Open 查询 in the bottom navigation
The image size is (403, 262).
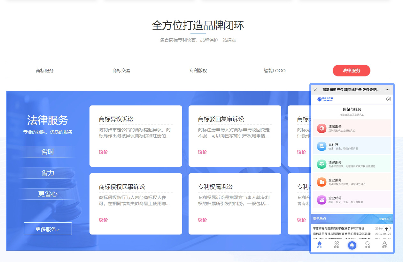[x=368, y=245]
